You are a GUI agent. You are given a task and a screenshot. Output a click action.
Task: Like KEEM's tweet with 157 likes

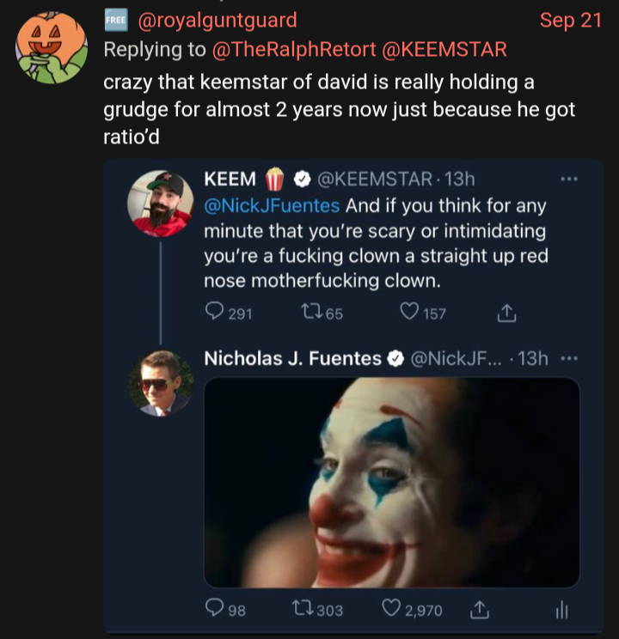point(408,313)
